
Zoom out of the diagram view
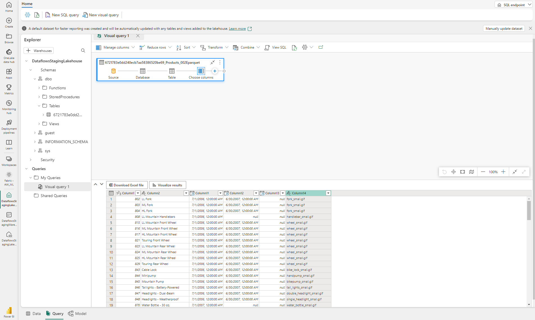pyautogui.click(x=483, y=172)
